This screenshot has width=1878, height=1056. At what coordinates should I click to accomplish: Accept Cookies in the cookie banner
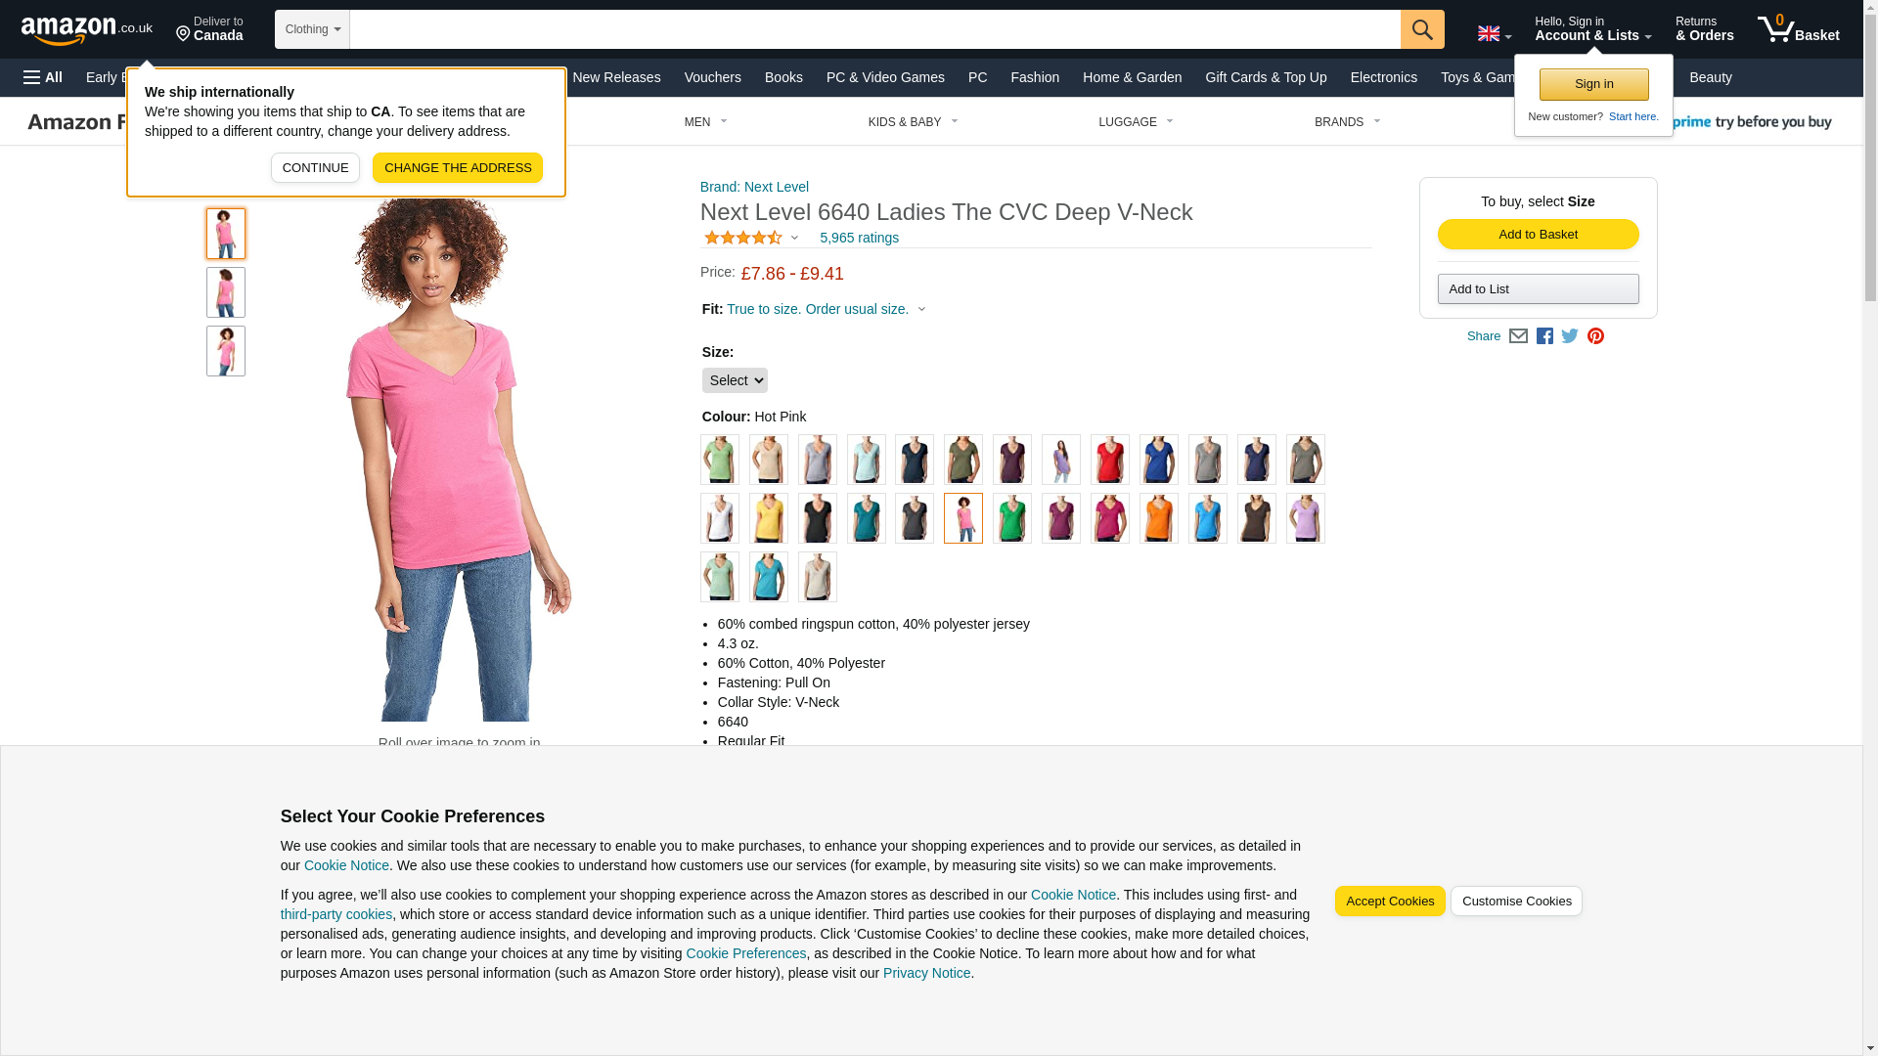(x=1389, y=901)
